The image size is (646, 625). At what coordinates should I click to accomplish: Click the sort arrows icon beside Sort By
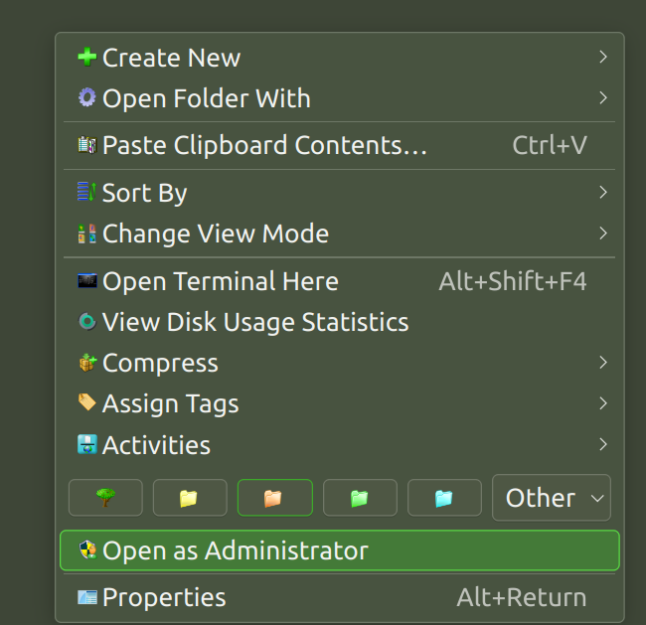86,192
